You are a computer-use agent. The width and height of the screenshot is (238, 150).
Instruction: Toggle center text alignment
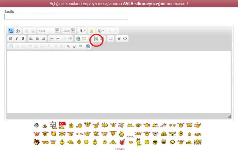pos(37,39)
